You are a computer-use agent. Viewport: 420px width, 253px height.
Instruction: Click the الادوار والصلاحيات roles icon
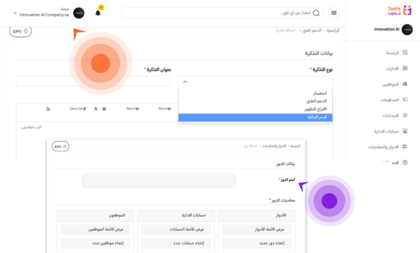point(405,147)
